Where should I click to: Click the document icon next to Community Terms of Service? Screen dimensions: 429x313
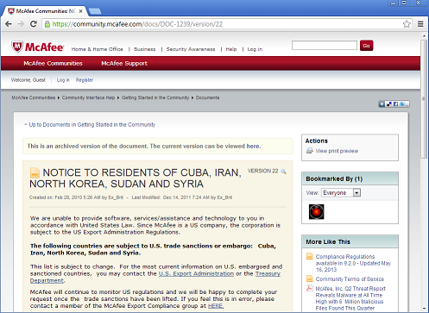pyautogui.click(x=310, y=279)
